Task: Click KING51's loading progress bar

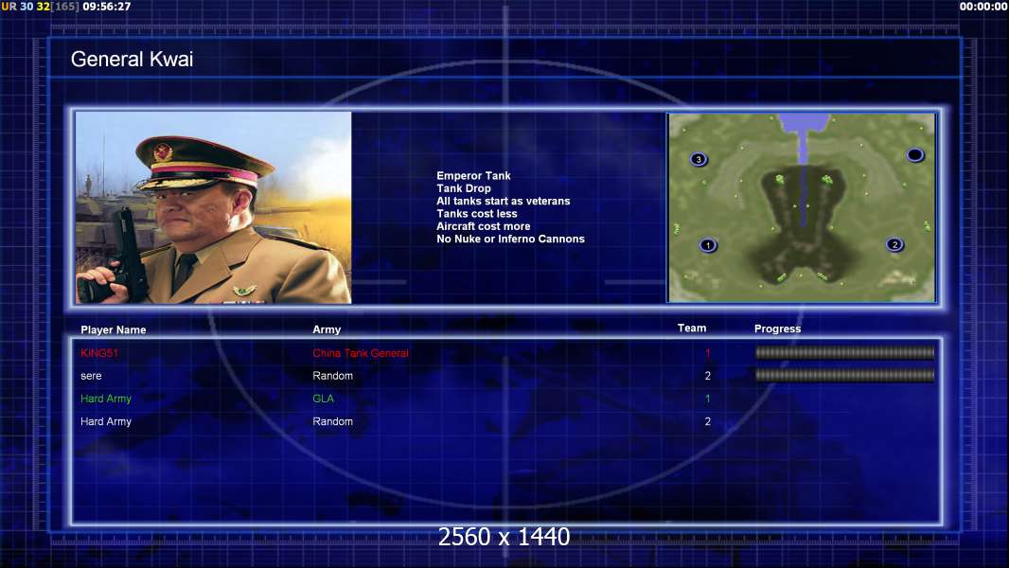Action: pyautogui.click(x=845, y=352)
